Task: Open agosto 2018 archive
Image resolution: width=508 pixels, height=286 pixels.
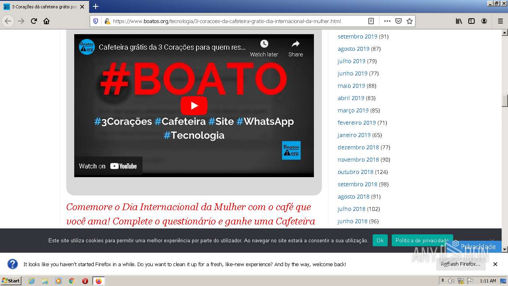Action: (x=354, y=197)
